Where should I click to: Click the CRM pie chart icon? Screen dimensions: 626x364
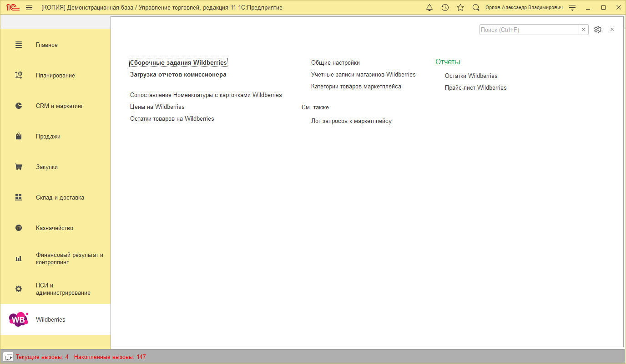19,106
